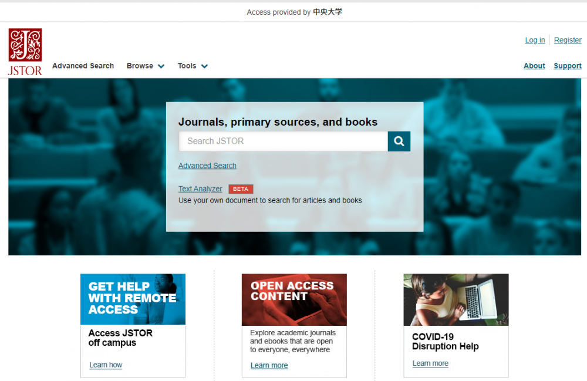
Task: Follow Advanced Search link below search box
Action: click(207, 166)
